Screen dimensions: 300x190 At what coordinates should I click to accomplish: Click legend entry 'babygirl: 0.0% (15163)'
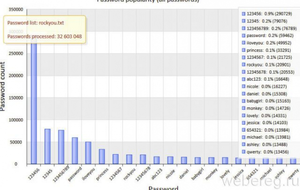tap(266, 101)
